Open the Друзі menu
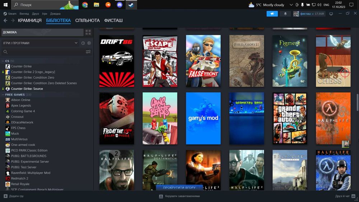The width and height of the screenshot is (359, 202). [x=36, y=14]
